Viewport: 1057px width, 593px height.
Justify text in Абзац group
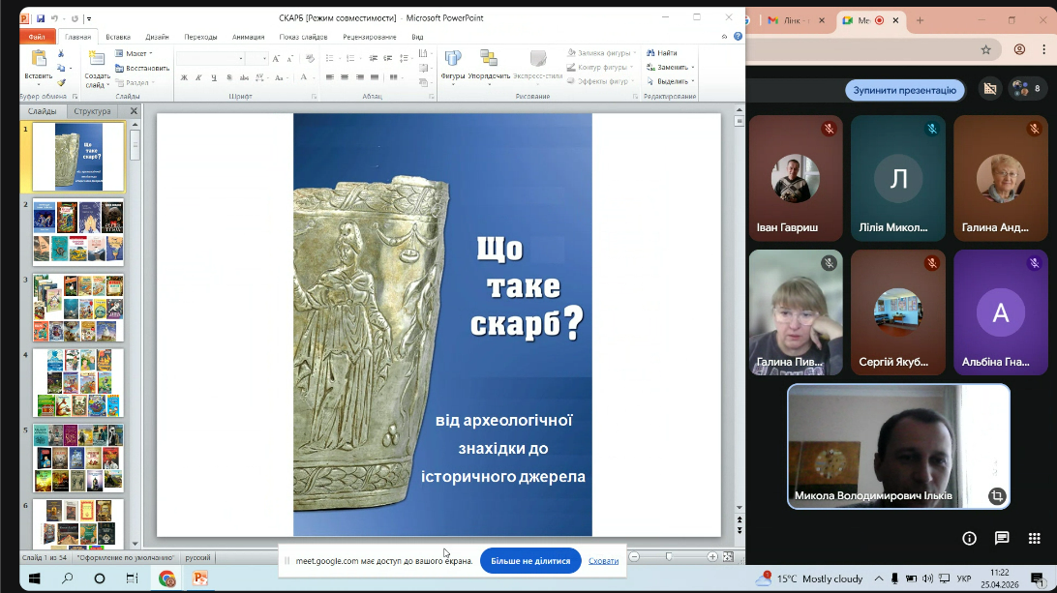pyautogui.click(x=375, y=77)
